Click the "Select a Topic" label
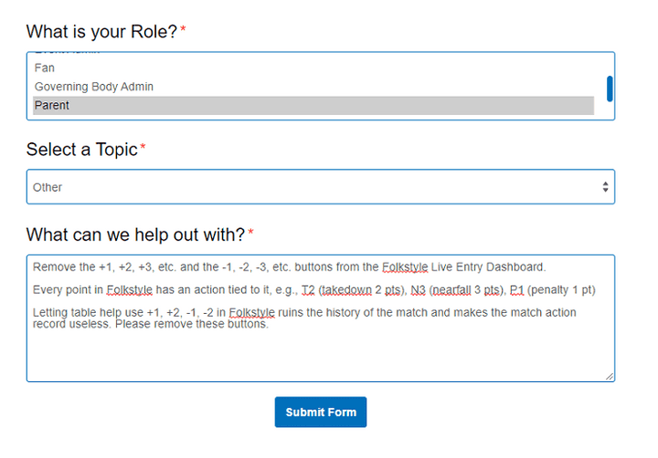The height and width of the screenshot is (458, 658). click(x=81, y=150)
